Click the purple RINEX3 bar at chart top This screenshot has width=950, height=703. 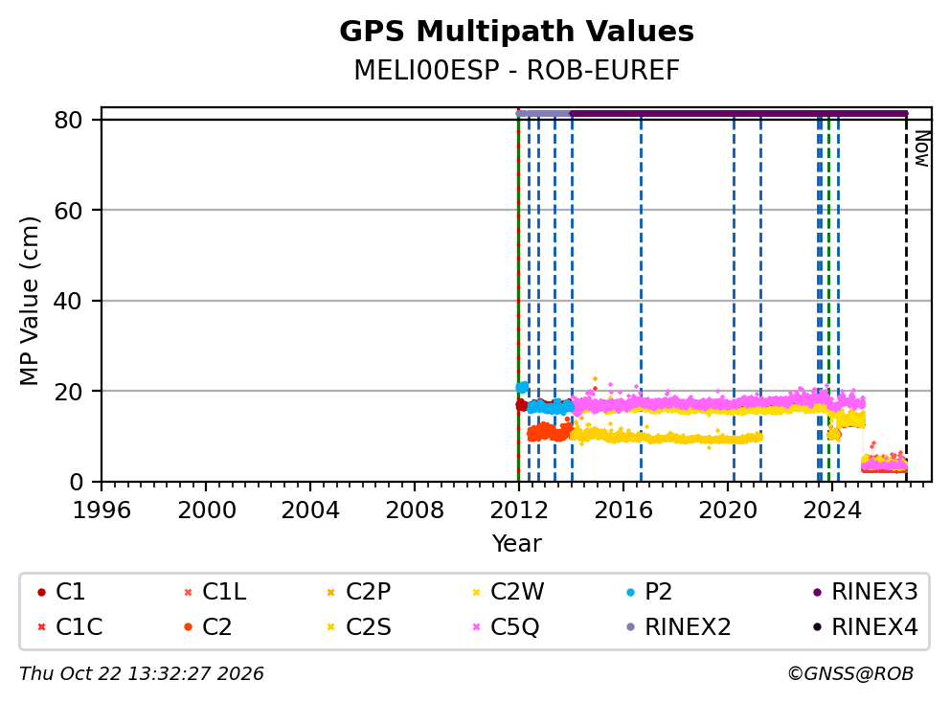(x=738, y=113)
